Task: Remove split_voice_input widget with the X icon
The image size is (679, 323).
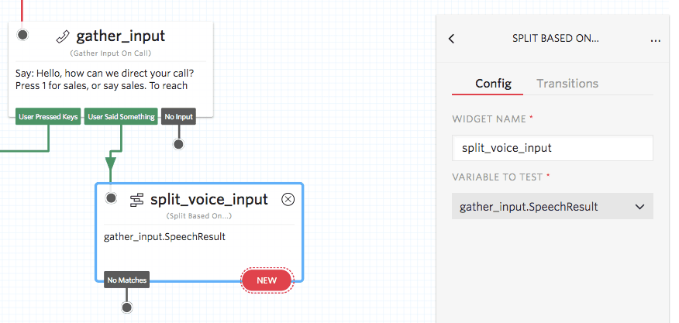Action: tap(288, 199)
